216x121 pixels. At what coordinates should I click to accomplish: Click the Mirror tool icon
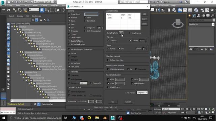(x=158, y=10)
